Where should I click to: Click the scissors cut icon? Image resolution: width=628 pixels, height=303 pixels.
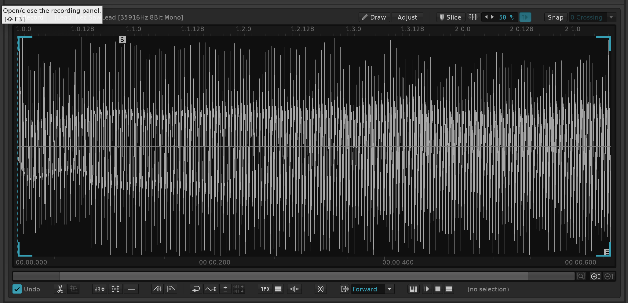pyautogui.click(x=60, y=289)
